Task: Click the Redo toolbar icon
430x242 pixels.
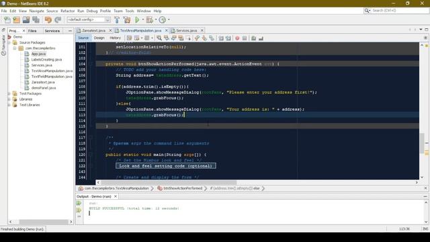Action: coord(58,19)
